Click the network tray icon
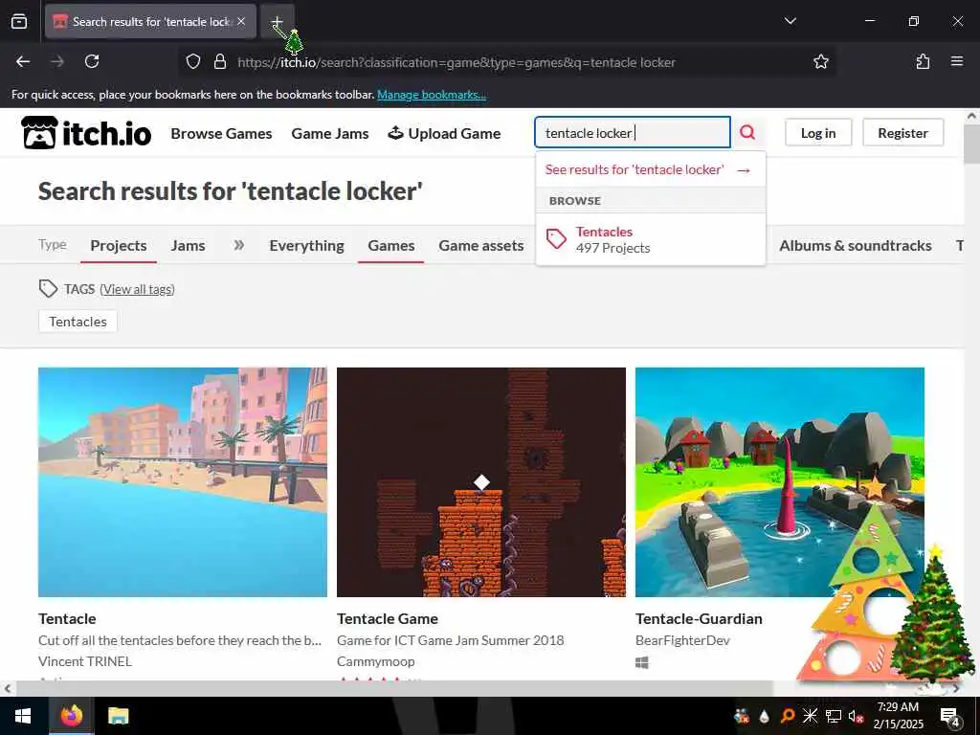The width and height of the screenshot is (980, 735). pyautogui.click(x=834, y=716)
